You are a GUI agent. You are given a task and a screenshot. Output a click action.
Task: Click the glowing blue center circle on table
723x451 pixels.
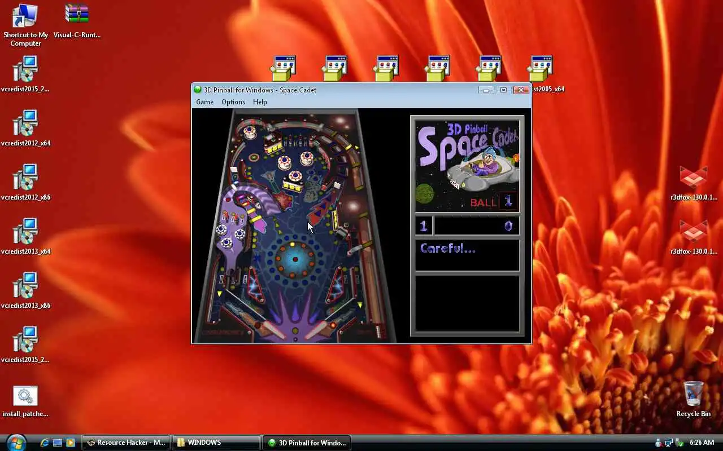[x=294, y=259]
